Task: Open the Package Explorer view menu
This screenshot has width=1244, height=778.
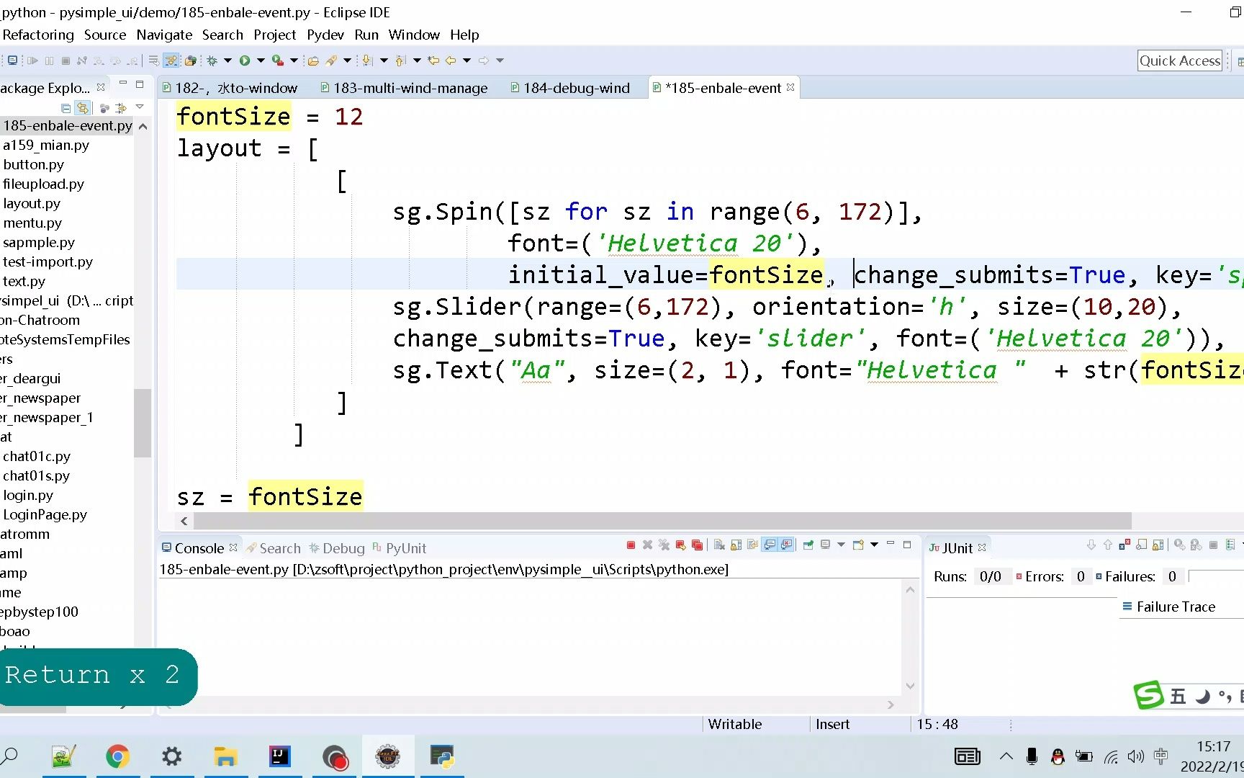Action: [x=139, y=107]
